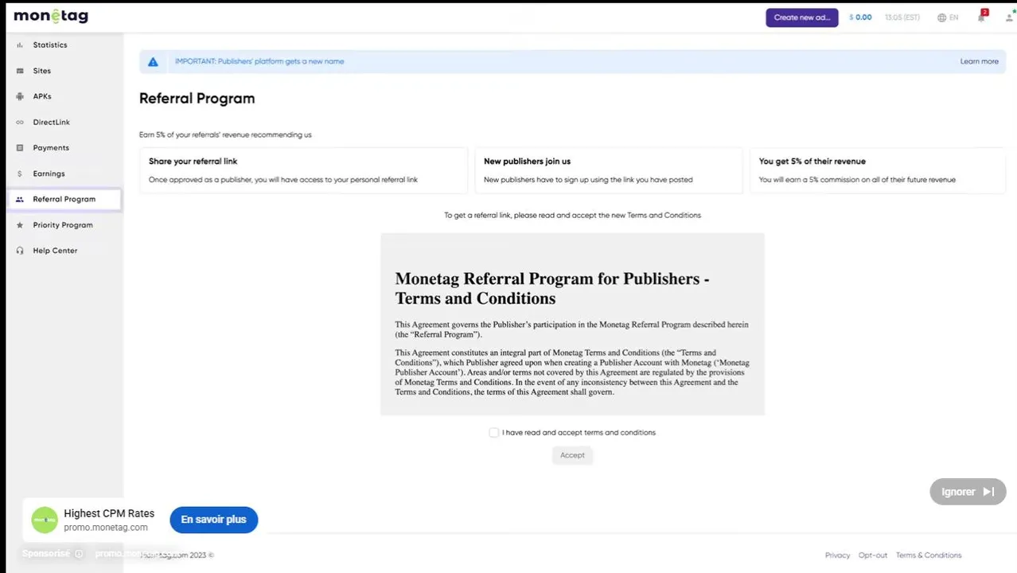Open Help Center from sidebar
This screenshot has height=573, width=1017.
click(55, 251)
